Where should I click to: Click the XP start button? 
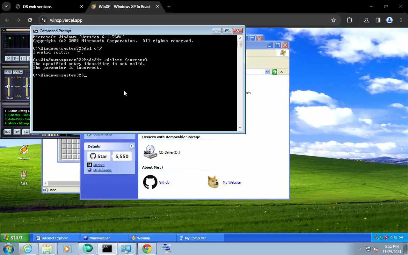point(15,238)
